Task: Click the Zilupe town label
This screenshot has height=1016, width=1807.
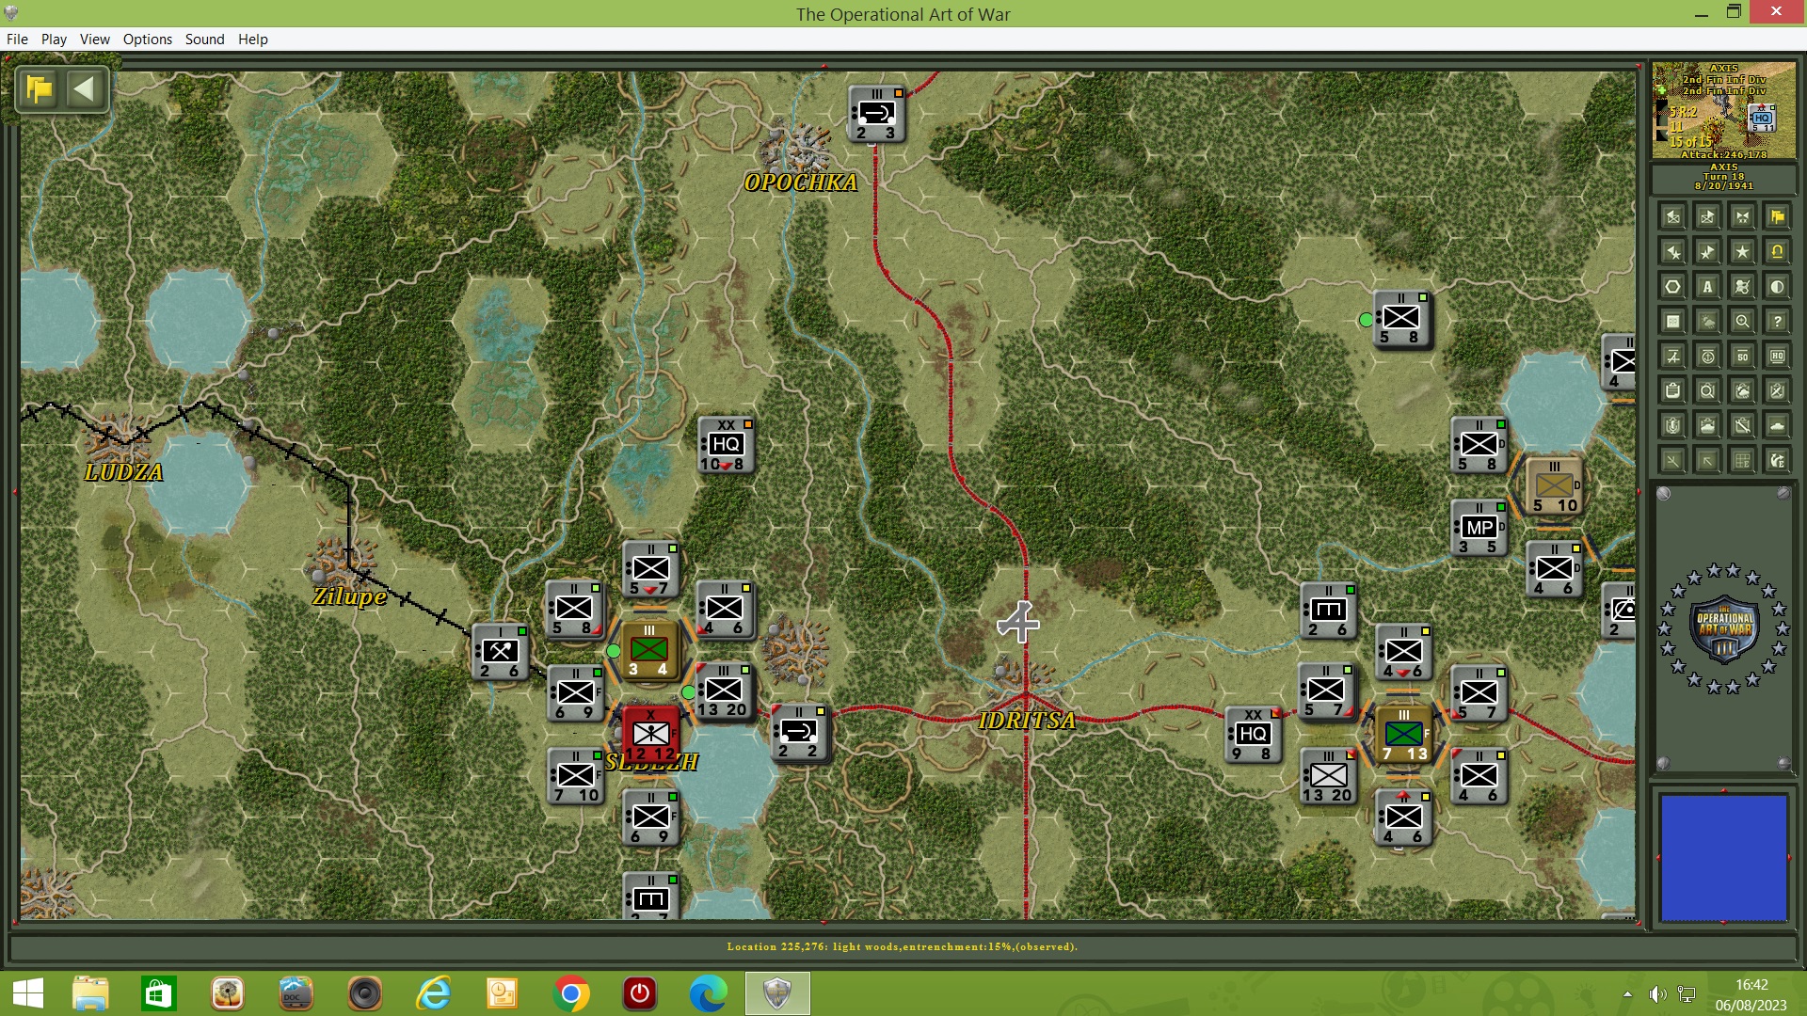Action: coord(349,596)
